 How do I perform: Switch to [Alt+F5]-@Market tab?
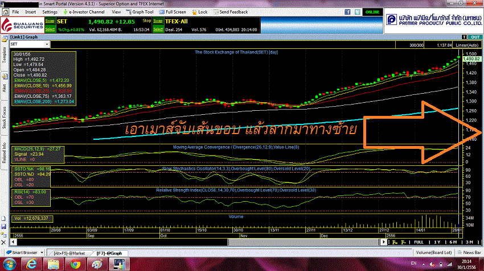[x=69, y=253]
